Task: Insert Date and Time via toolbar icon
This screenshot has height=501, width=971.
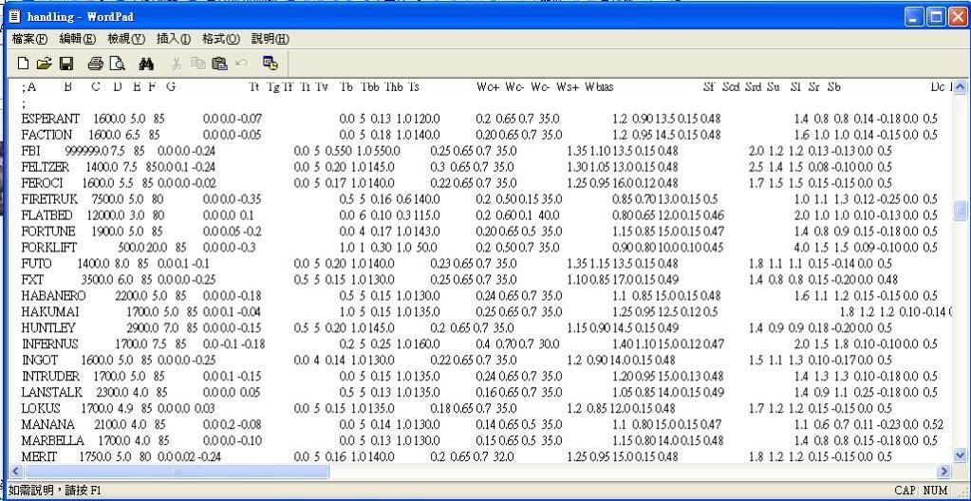Action: coord(270,63)
